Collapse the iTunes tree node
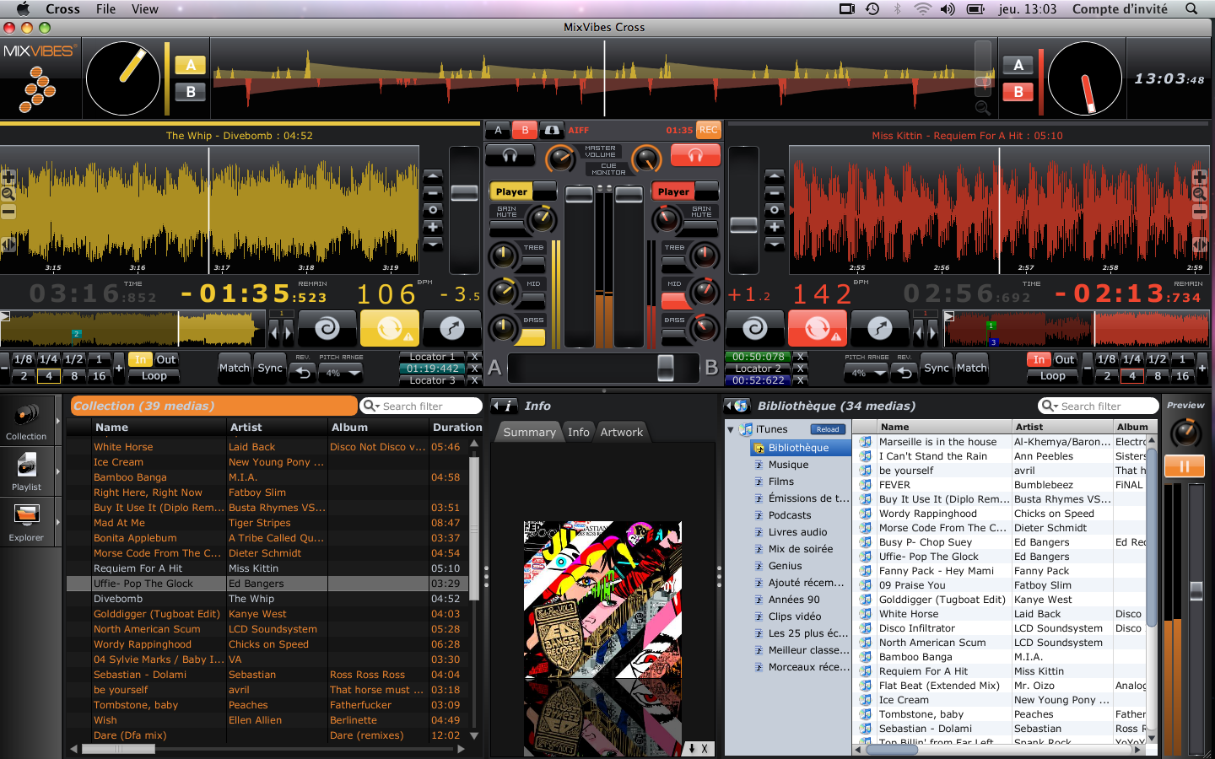Viewport: 1215px width, 759px height. [x=731, y=429]
